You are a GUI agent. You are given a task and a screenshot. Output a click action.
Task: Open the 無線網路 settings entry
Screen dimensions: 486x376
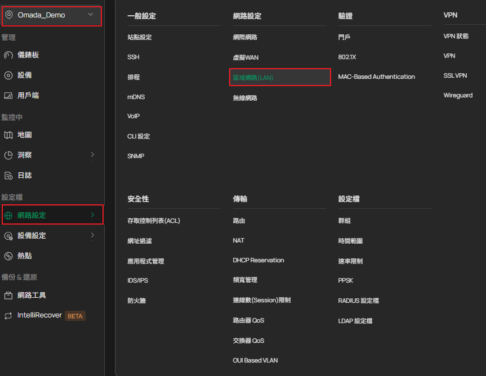[x=245, y=98]
